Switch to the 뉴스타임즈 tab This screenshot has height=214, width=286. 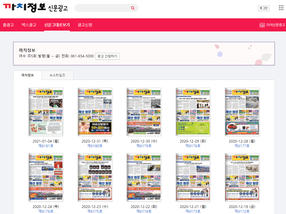tap(58, 75)
